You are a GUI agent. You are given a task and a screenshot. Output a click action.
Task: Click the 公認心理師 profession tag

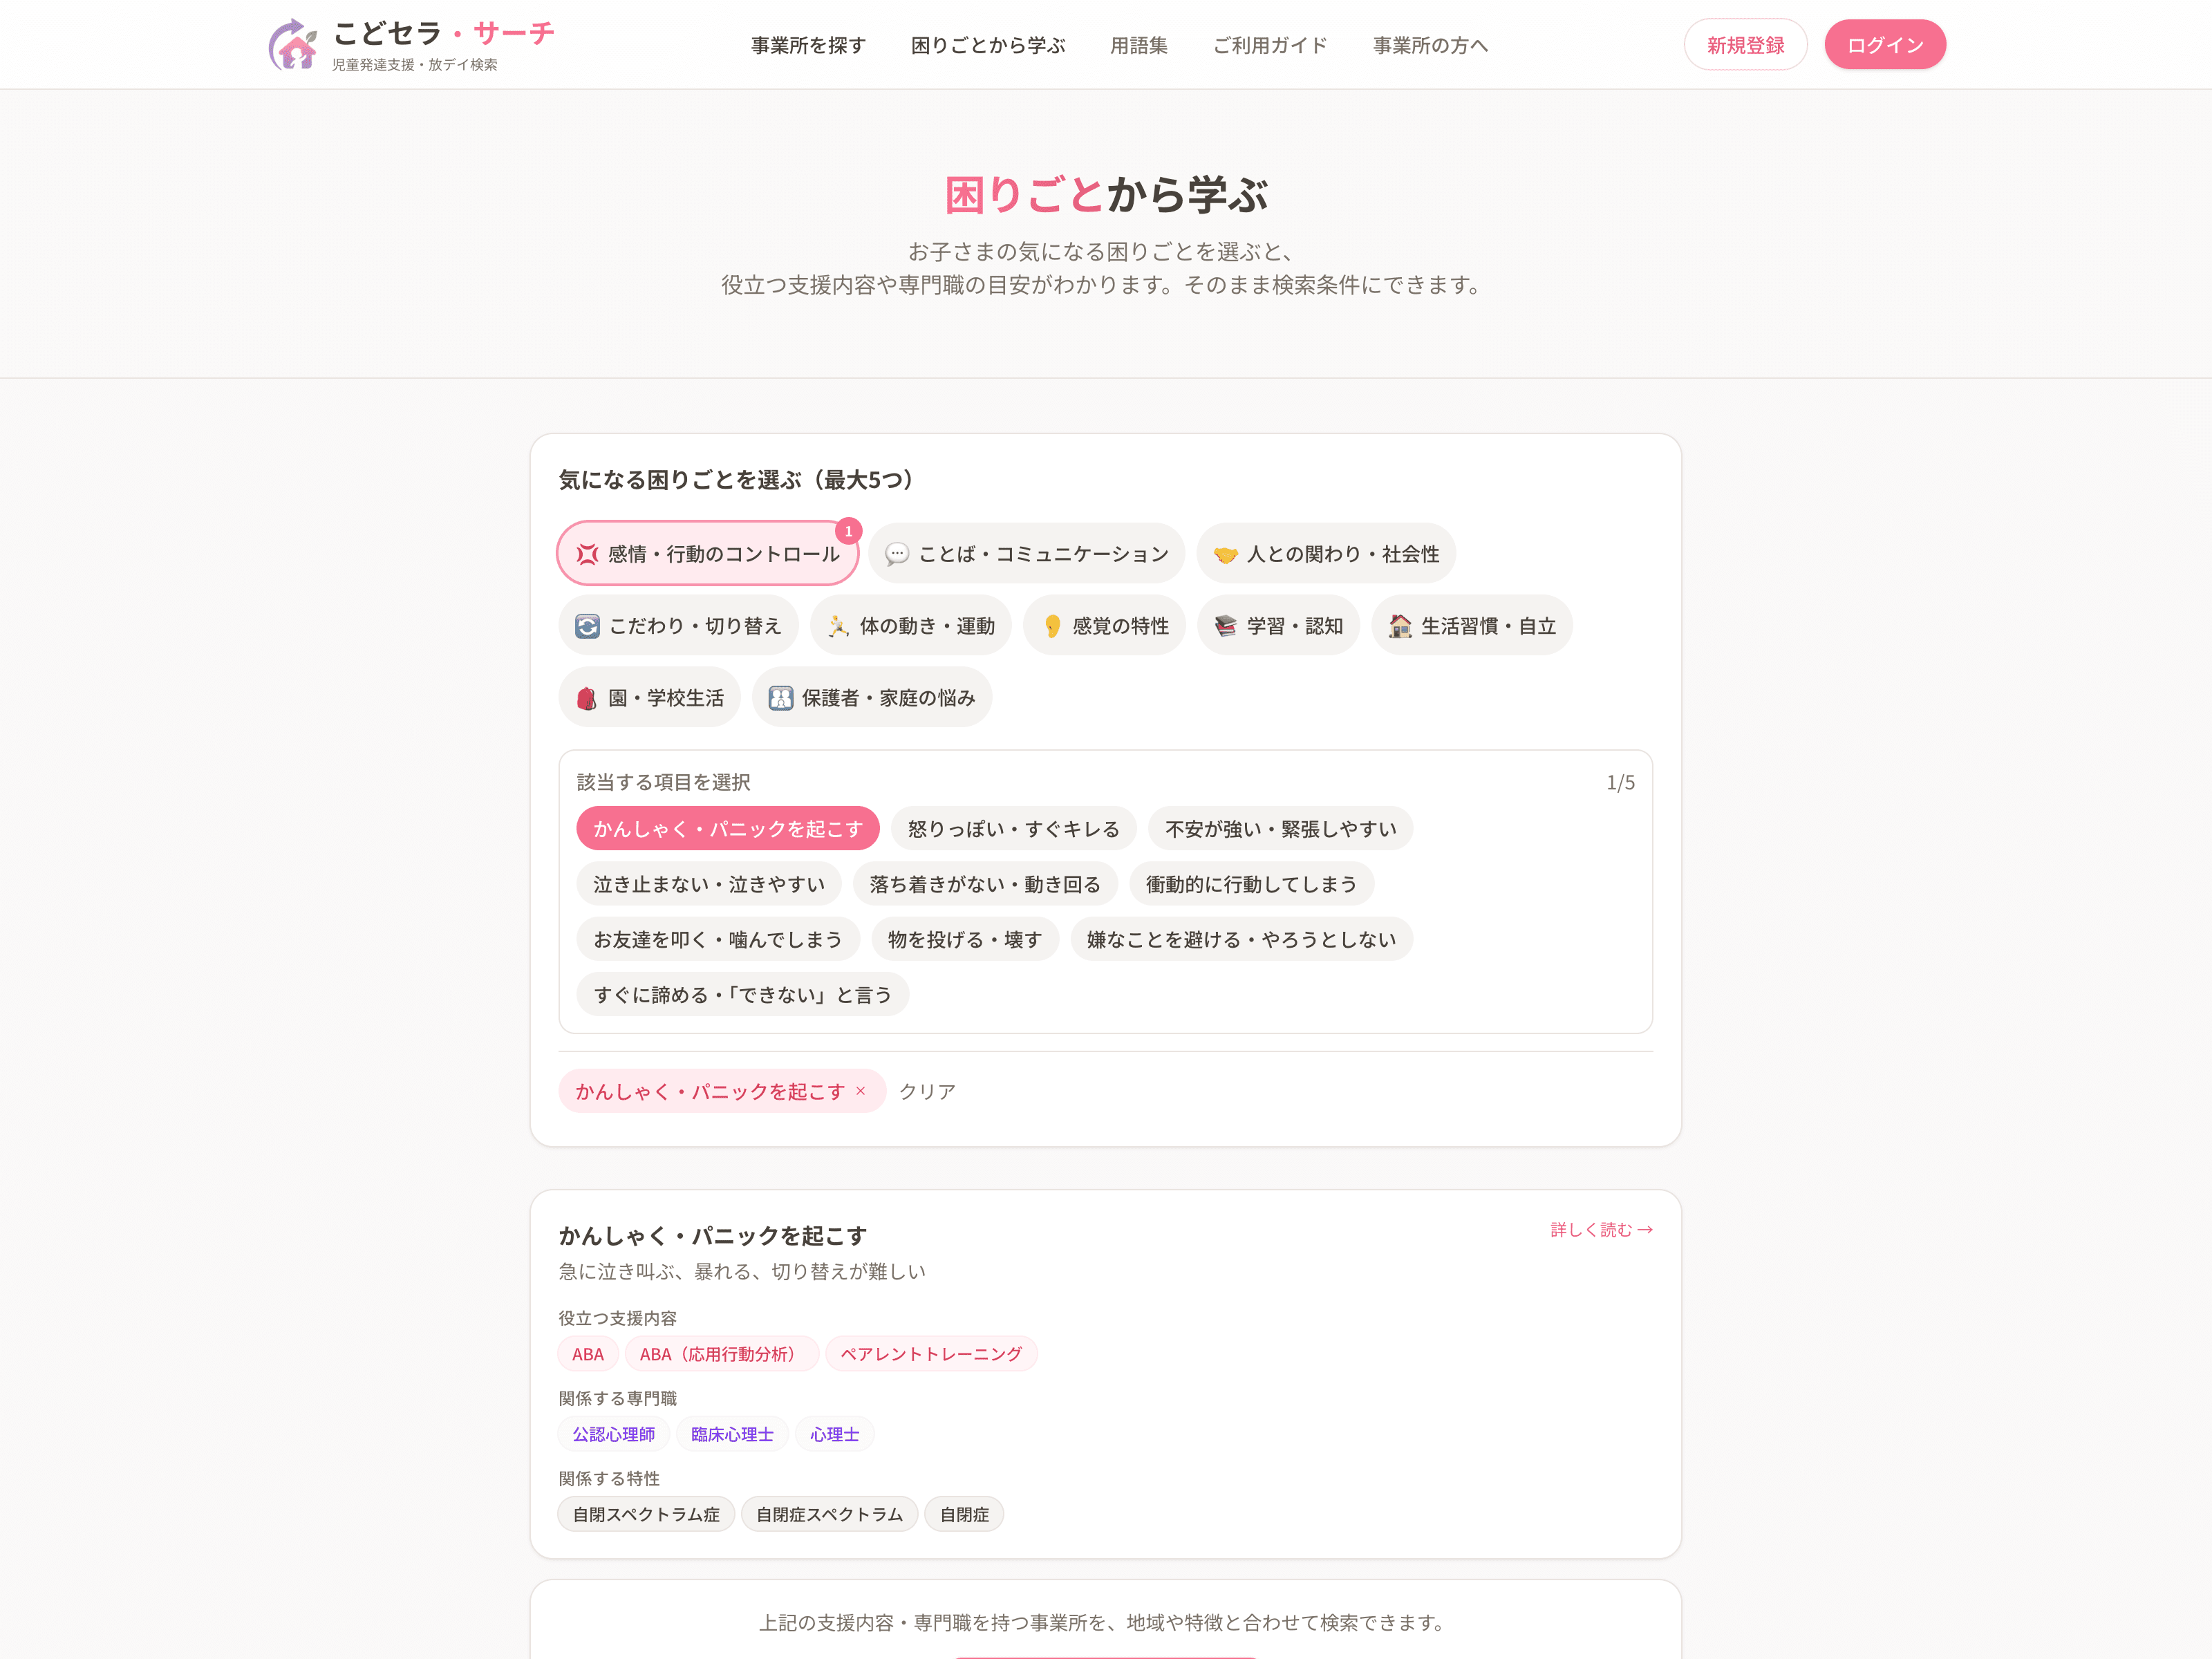coord(614,1434)
